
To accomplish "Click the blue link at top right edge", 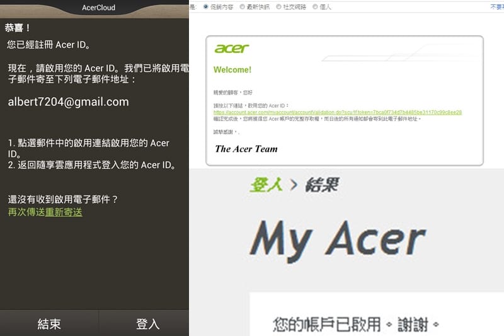I will coord(497,7).
